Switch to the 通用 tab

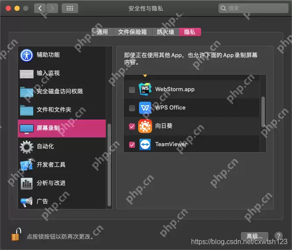coord(102,32)
